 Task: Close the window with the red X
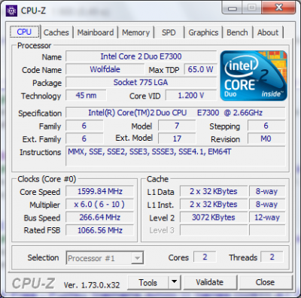point(278,8)
